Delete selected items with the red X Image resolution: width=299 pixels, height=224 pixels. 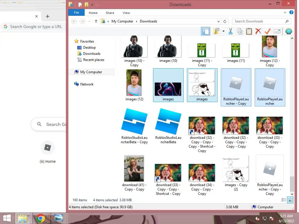pyautogui.click(x=258, y=31)
